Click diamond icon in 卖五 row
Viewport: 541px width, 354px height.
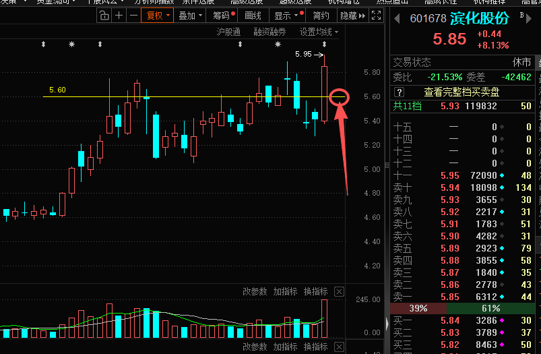point(502,248)
